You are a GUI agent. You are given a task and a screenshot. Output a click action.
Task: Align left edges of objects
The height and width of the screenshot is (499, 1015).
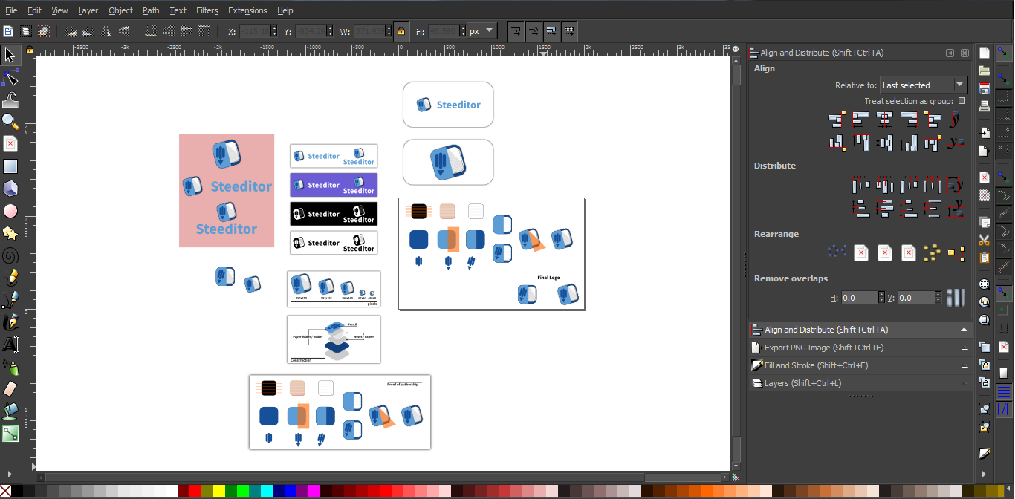860,119
